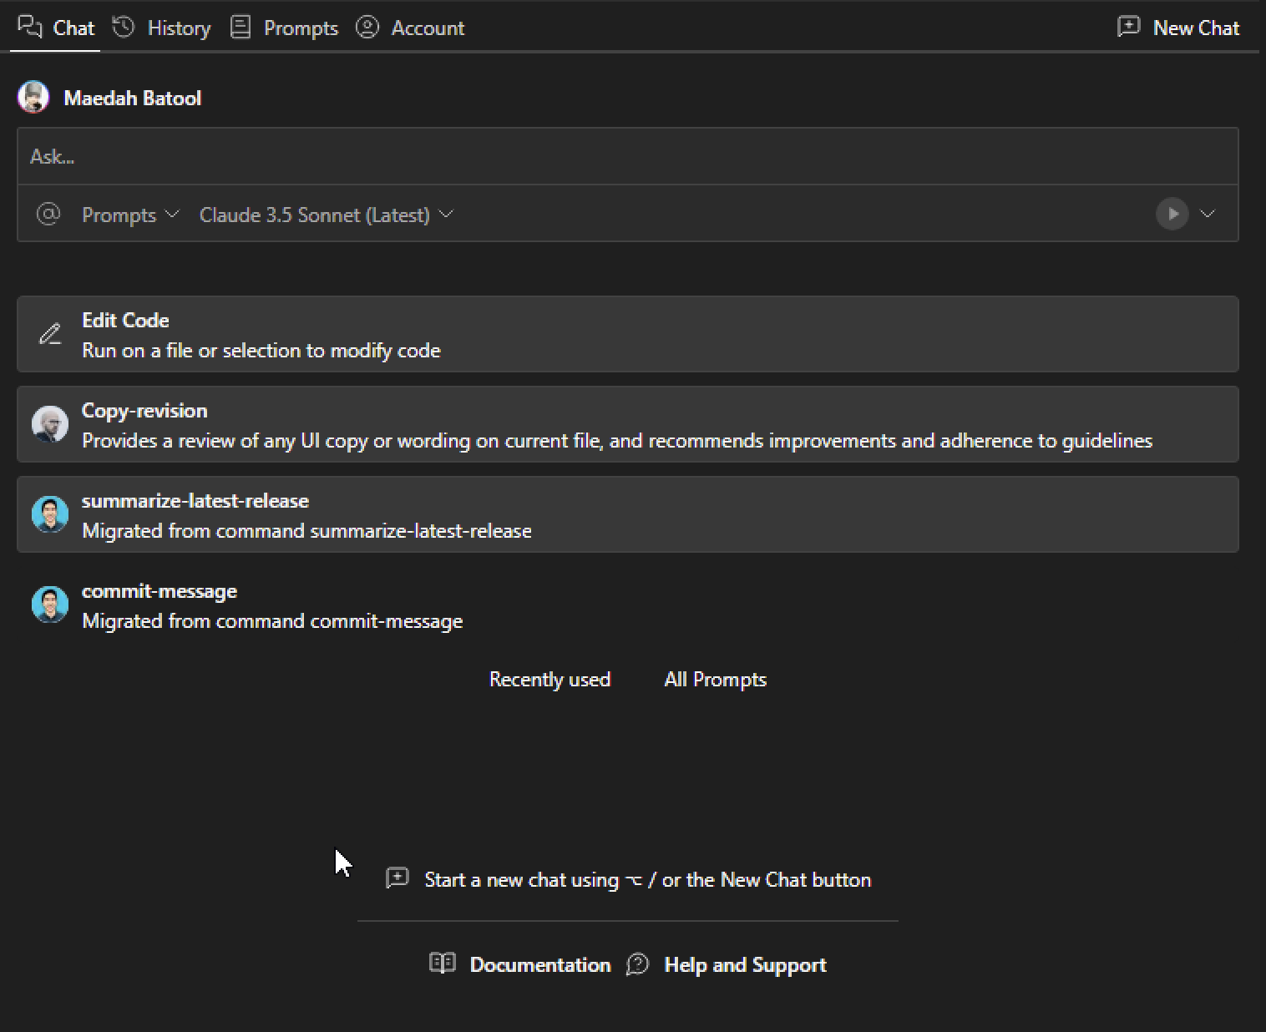Go to the Account tab
The width and height of the screenshot is (1266, 1032).
click(410, 28)
